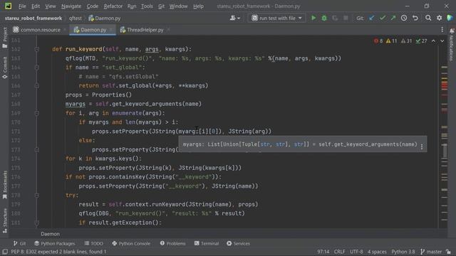The width and height of the screenshot is (456, 256).
Task: Collapse the 'for i, arg in enumerate' fold
Action: tap(36, 113)
